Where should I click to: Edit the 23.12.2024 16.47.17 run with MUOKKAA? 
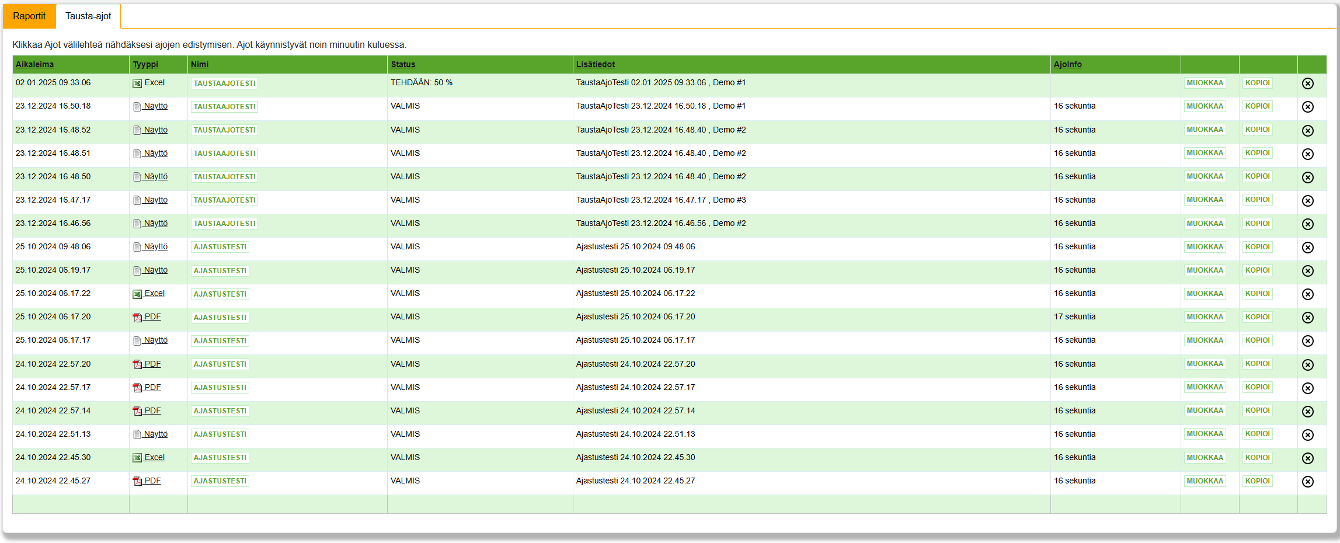pos(1205,200)
